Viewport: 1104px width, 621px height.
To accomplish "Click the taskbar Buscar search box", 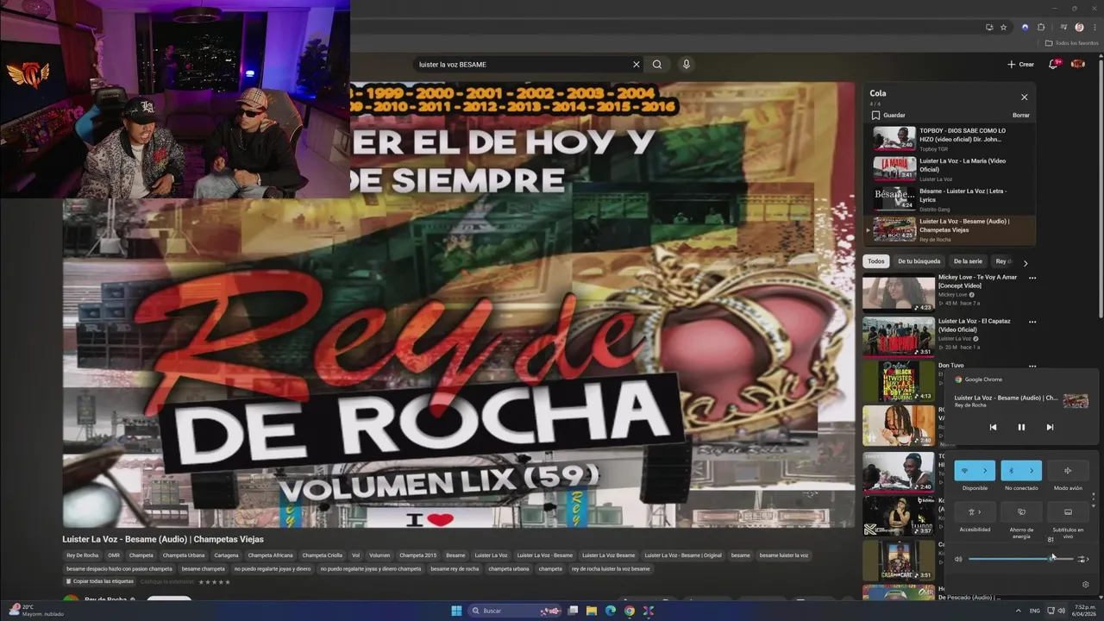I will pyautogui.click(x=516, y=611).
